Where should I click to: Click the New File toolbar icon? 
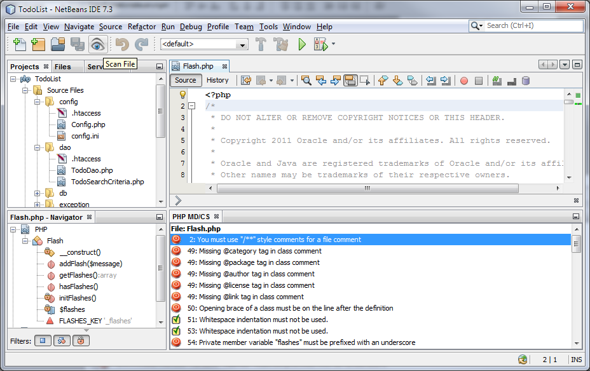(x=19, y=44)
